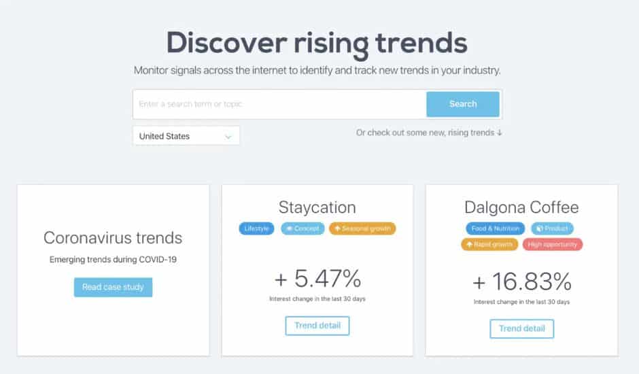Viewport: 639px width, 374px height.
Task: Click the + 5.47% interest change figure
Action: (317, 279)
